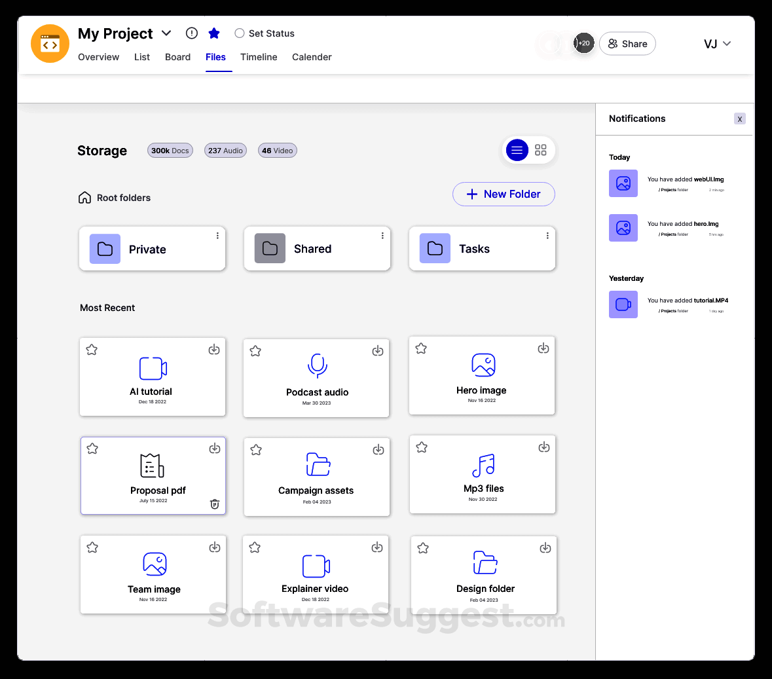Open the Shared folder options menu
Viewport: 772px width, 679px height.
[382, 234]
